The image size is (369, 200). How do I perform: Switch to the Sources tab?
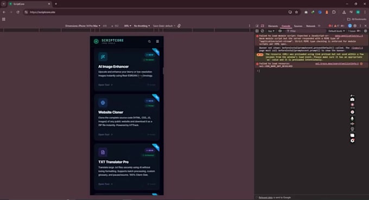298,26
